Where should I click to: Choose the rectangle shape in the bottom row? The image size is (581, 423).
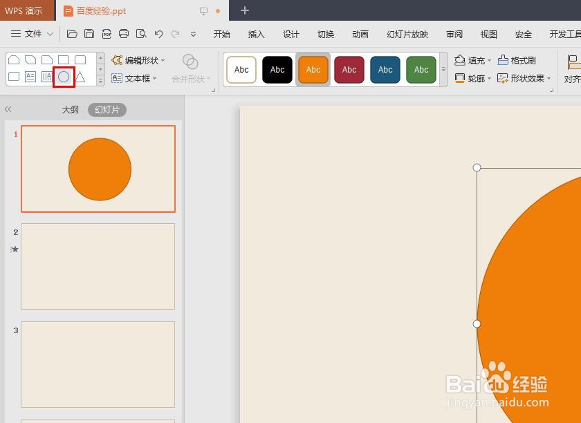click(x=14, y=77)
